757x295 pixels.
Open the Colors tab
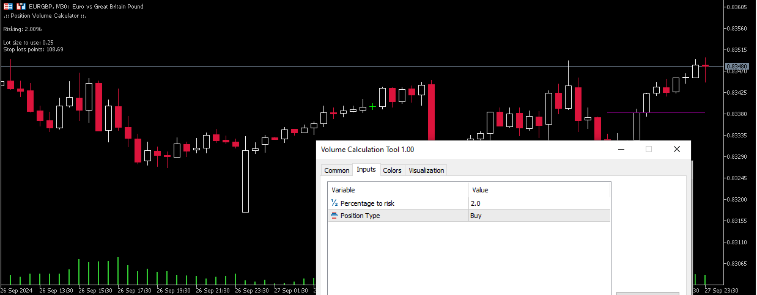click(x=392, y=170)
